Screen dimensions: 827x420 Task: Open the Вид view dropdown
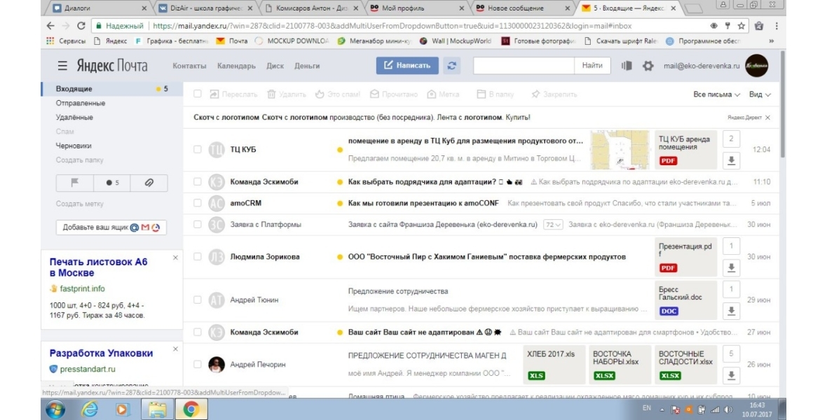pos(760,94)
